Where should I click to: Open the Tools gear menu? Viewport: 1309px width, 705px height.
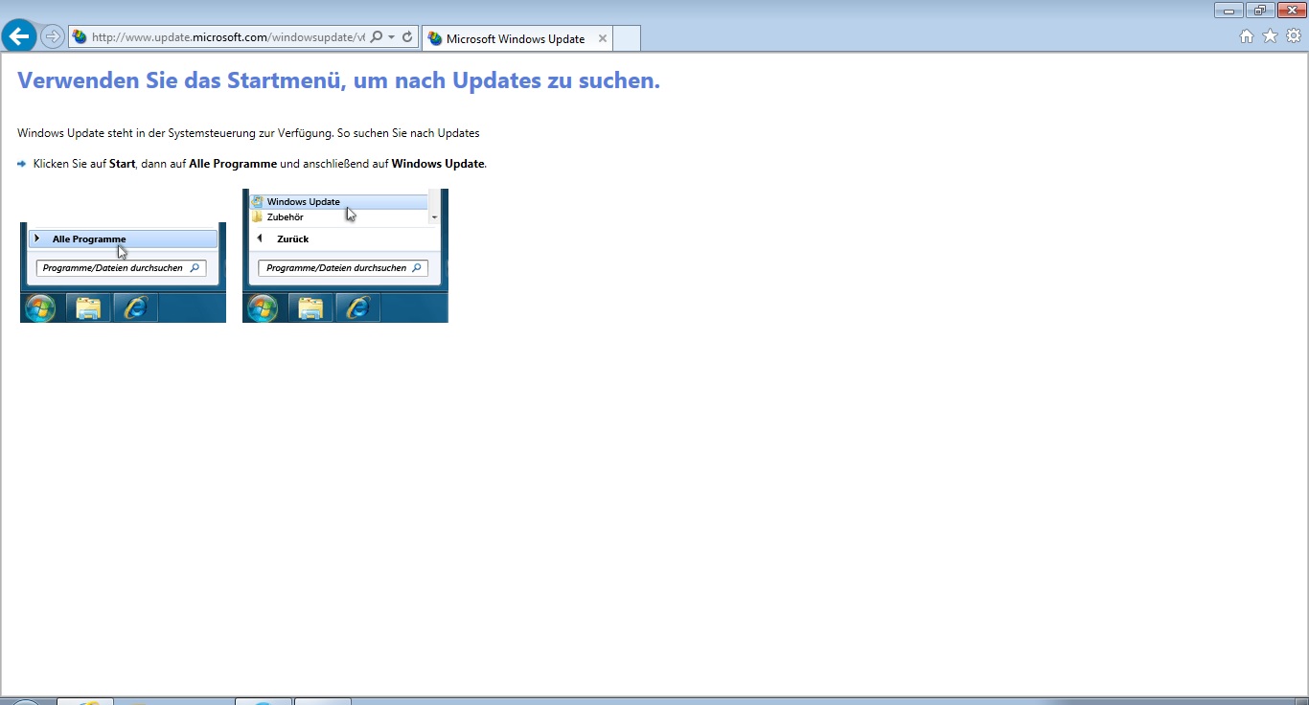click(x=1294, y=36)
